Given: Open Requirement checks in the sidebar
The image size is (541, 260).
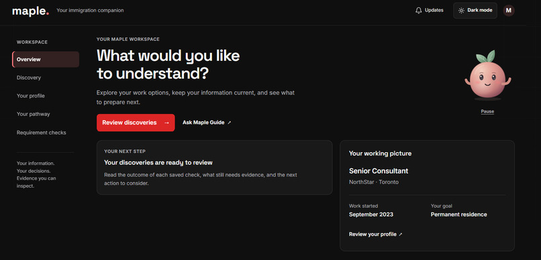Looking at the screenshot, I should pyautogui.click(x=42, y=133).
